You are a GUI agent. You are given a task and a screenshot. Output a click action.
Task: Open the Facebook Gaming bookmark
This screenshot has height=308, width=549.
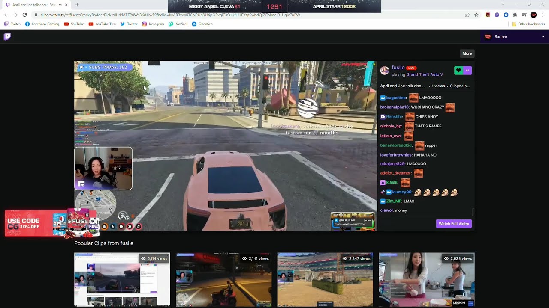click(x=42, y=24)
